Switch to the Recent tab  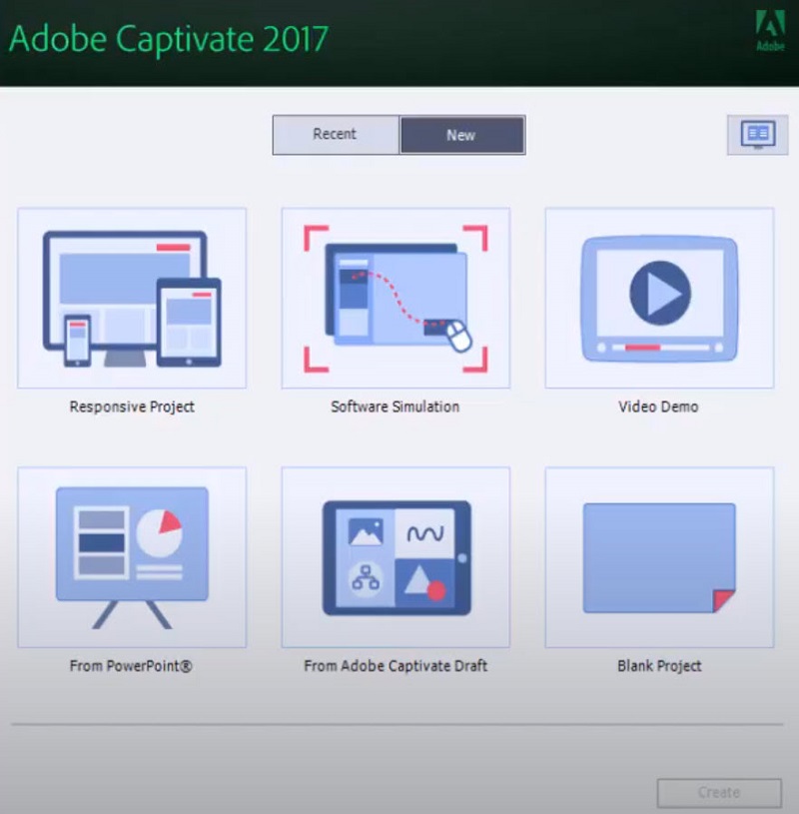tap(335, 135)
